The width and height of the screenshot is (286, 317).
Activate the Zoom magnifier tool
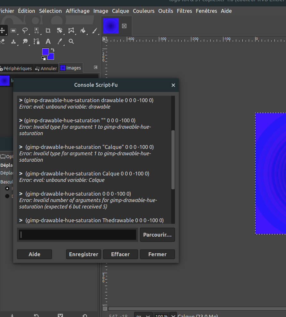(x=71, y=42)
